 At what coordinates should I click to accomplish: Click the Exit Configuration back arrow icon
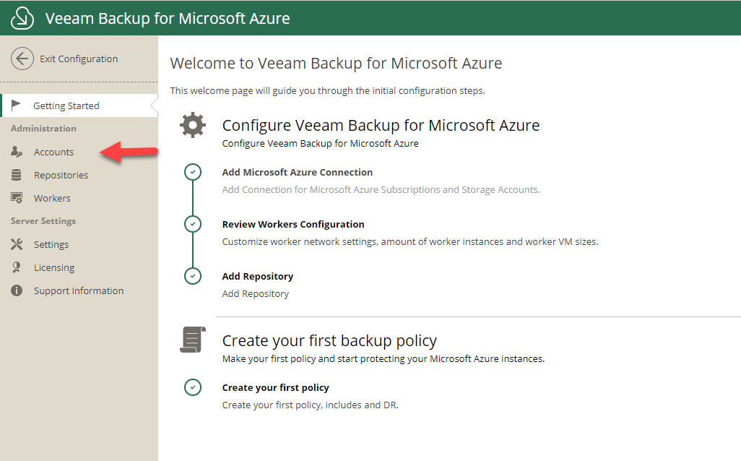(x=22, y=59)
